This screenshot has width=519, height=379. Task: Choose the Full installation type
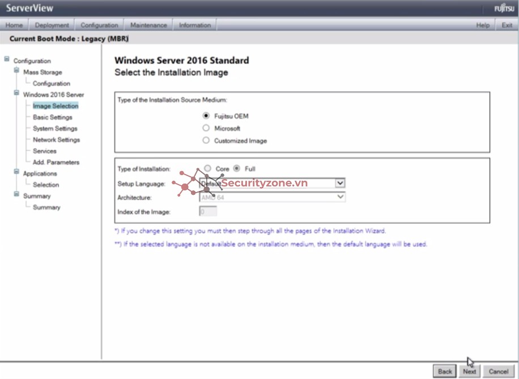click(237, 168)
